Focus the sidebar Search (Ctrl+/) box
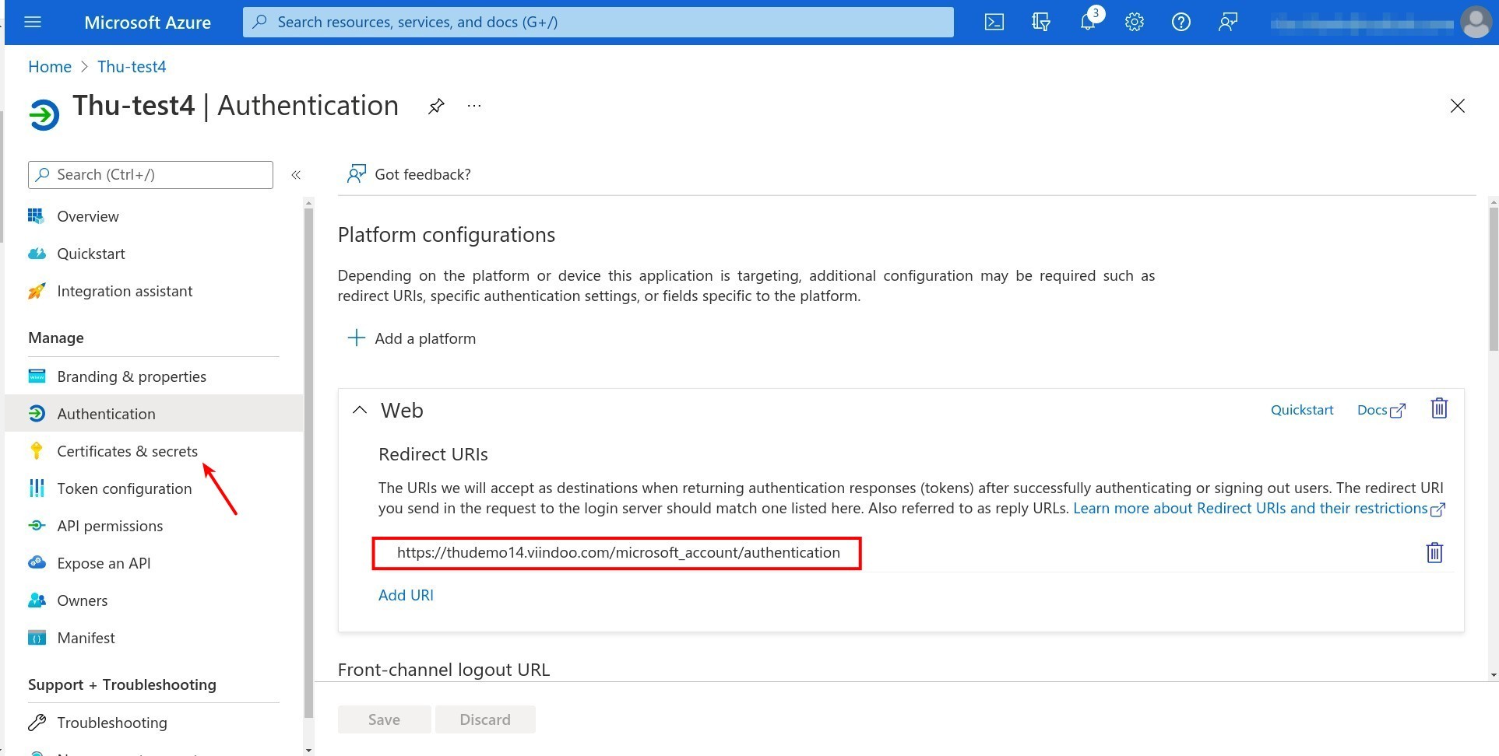Image resolution: width=1499 pixels, height=756 pixels. (150, 175)
